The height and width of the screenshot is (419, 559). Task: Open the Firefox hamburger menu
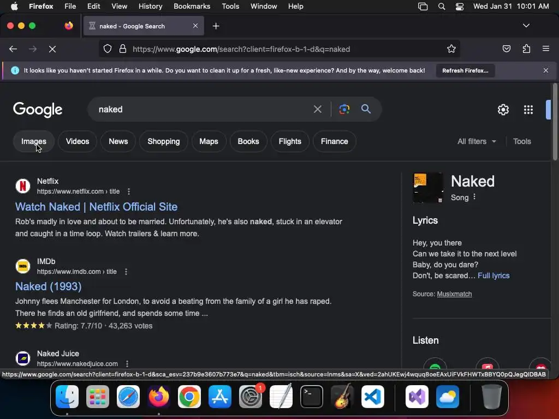[546, 49]
